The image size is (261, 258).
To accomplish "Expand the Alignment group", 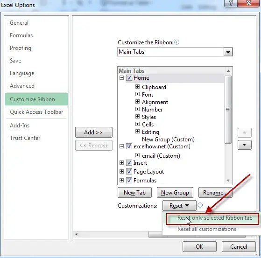I will coord(137,101).
